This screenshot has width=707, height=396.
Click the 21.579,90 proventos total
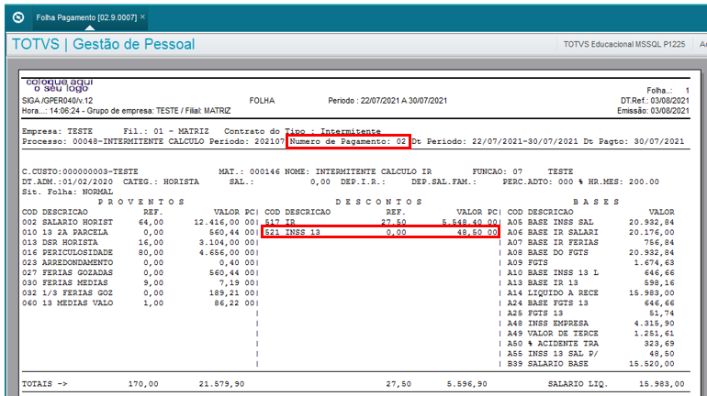[x=221, y=384]
